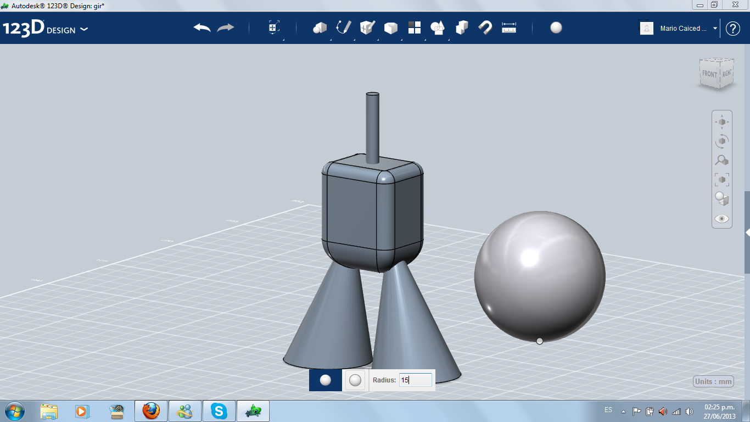Click the painting program taskbar icon

click(x=116, y=411)
